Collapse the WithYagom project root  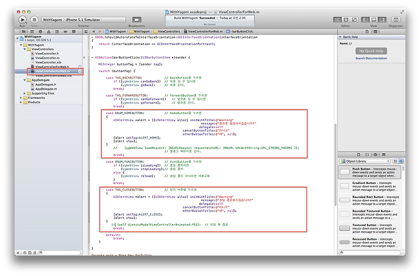17,38
